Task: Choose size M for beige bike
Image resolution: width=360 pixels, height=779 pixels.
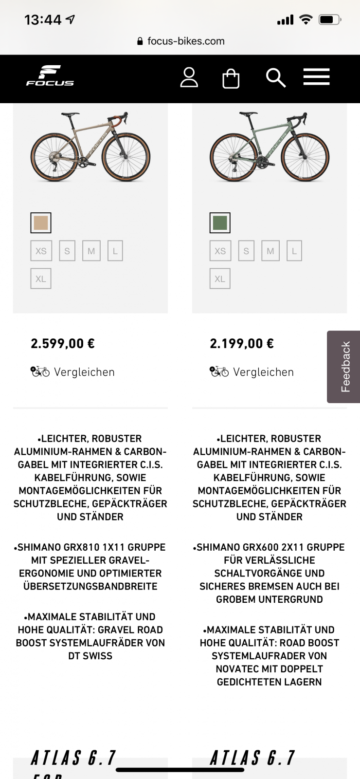Action: (x=91, y=251)
